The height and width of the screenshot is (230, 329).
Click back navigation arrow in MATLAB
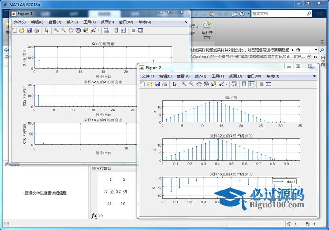pyautogui.click(x=6, y=50)
